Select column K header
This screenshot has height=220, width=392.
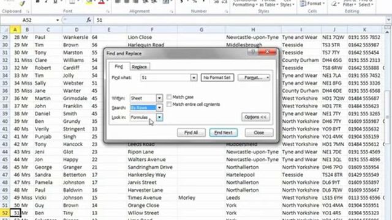[364, 30]
